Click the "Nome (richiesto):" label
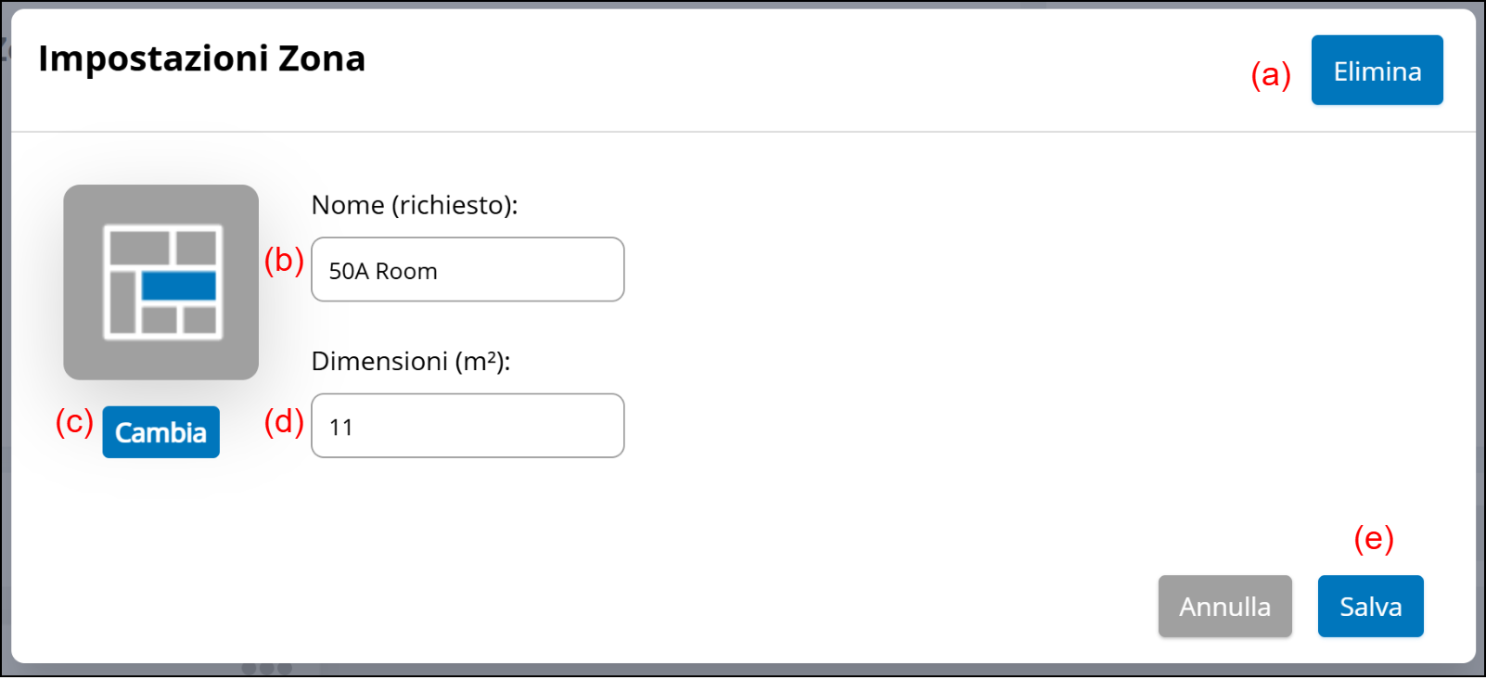Viewport: 1486px width, 679px height. (x=414, y=205)
